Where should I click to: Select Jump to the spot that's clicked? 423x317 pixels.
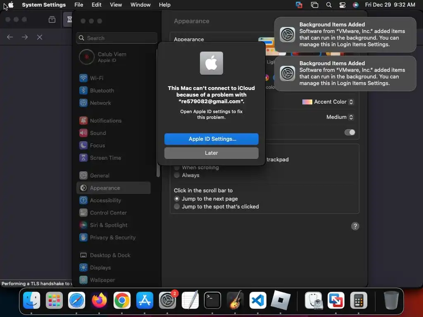click(x=177, y=207)
